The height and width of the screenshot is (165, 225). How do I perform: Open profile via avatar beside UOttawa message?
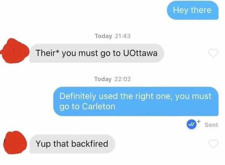15,51
